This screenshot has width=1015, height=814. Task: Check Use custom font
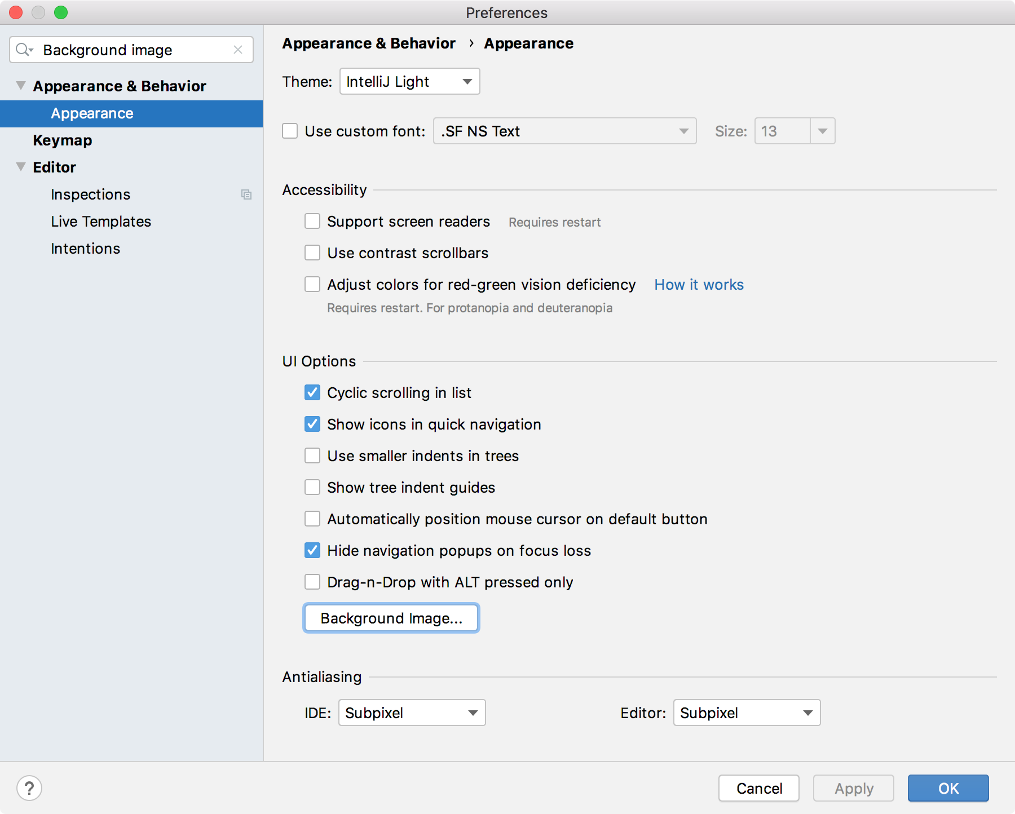(289, 131)
